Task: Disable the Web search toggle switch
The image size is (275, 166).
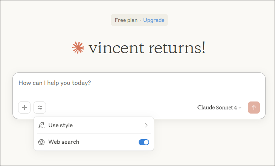Action: coord(144,142)
